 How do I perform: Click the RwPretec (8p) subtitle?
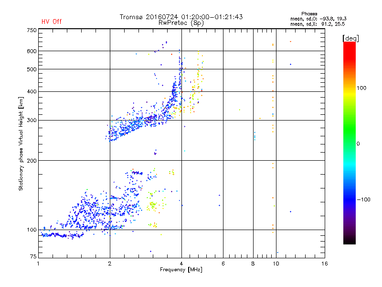point(181,22)
